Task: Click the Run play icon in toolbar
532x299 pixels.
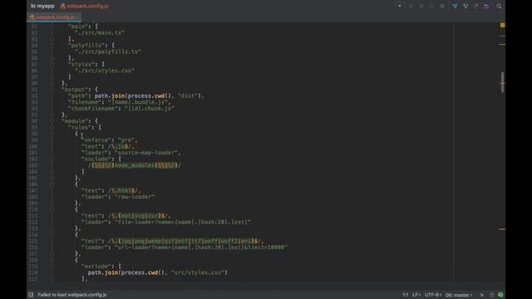Action: coord(411,6)
